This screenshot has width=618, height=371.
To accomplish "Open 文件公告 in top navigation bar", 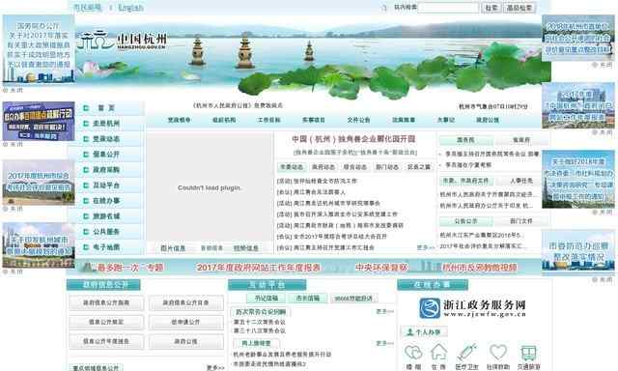I will click(x=358, y=120).
